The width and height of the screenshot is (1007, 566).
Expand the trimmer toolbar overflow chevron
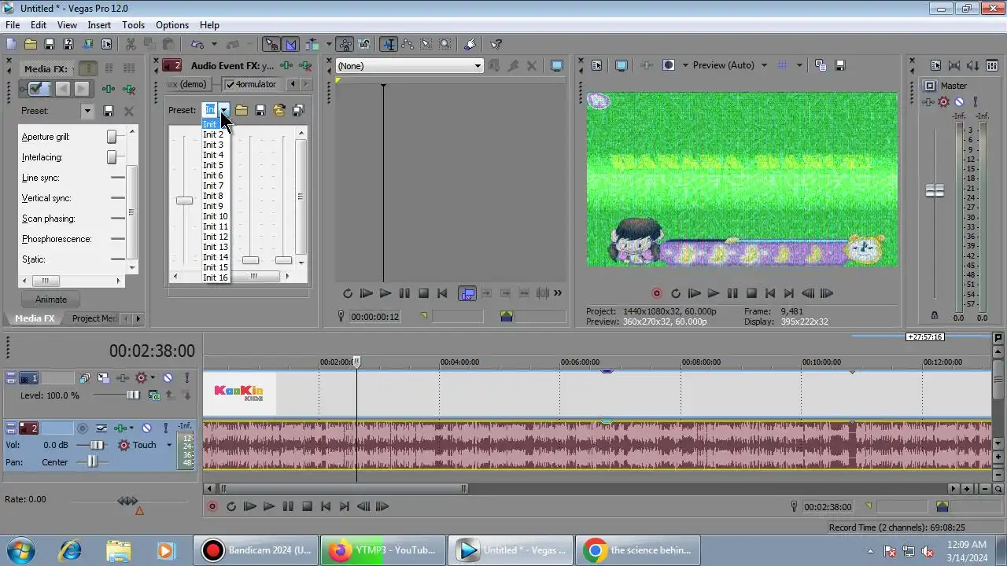[x=558, y=293]
